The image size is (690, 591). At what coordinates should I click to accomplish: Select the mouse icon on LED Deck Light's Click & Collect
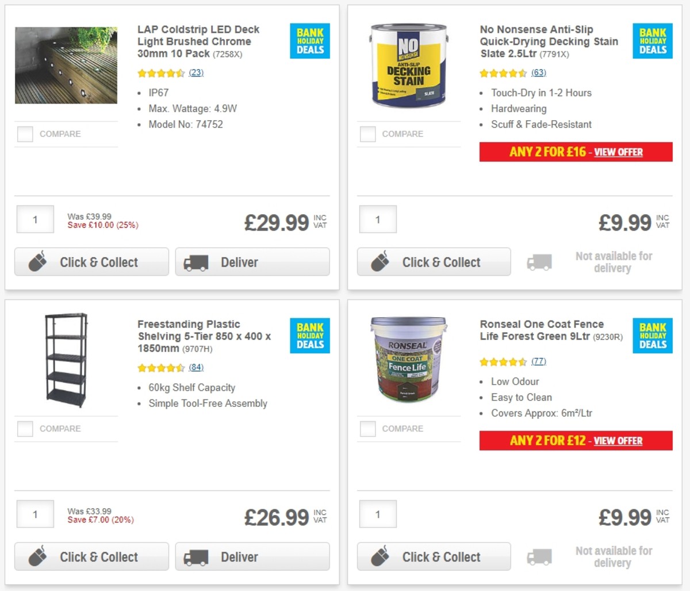click(x=38, y=261)
